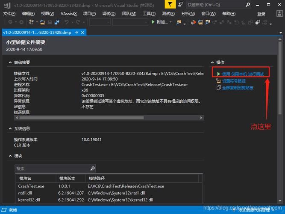This screenshot has height=214, width=285.
Task: Open the 测试(S) menu
Action: (168, 14)
